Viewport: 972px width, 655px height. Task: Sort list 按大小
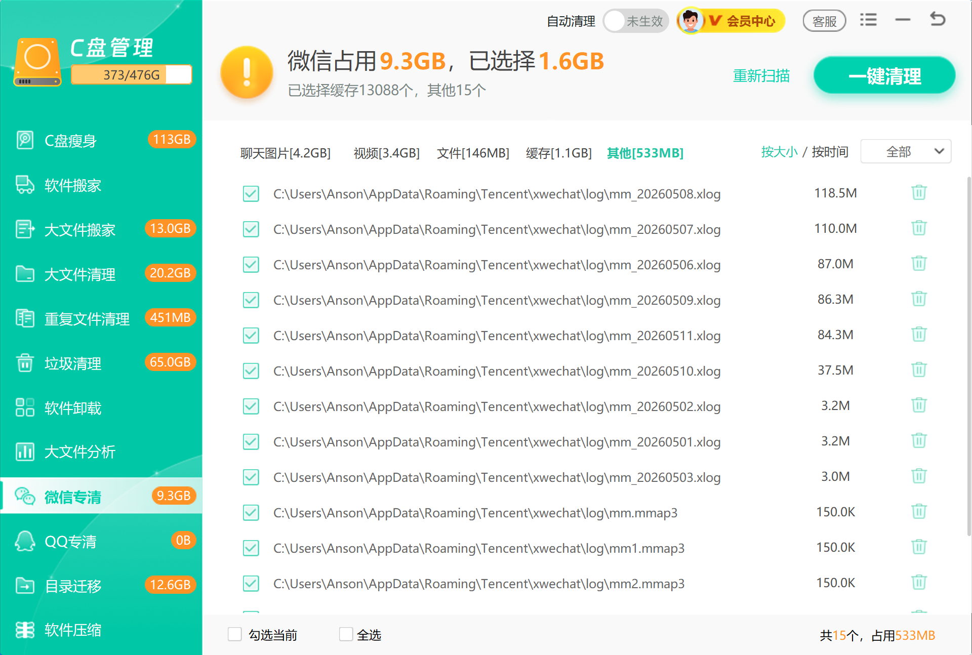(x=779, y=152)
